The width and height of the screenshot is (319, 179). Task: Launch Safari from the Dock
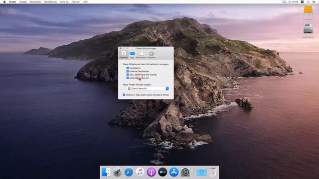pyautogui.click(x=129, y=173)
